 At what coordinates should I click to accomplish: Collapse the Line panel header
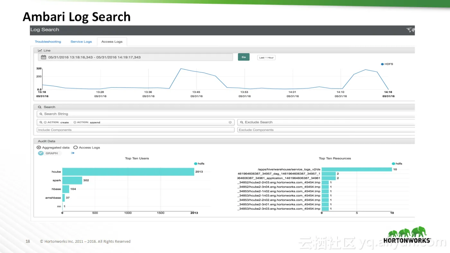[x=224, y=50]
